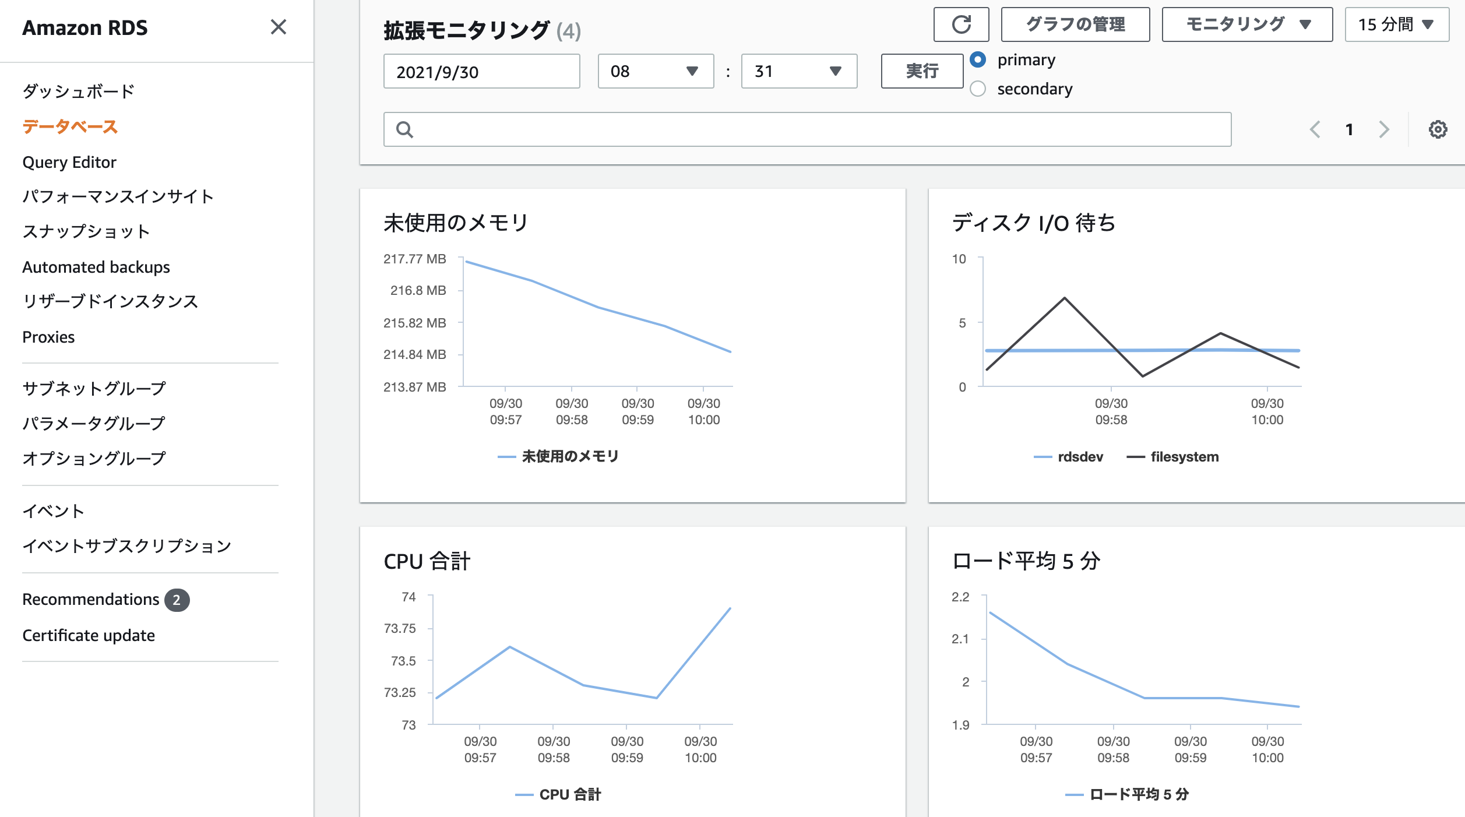Open Query Editor in the sidebar
Viewport: 1465px width, 817px height.
pos(69,162)
